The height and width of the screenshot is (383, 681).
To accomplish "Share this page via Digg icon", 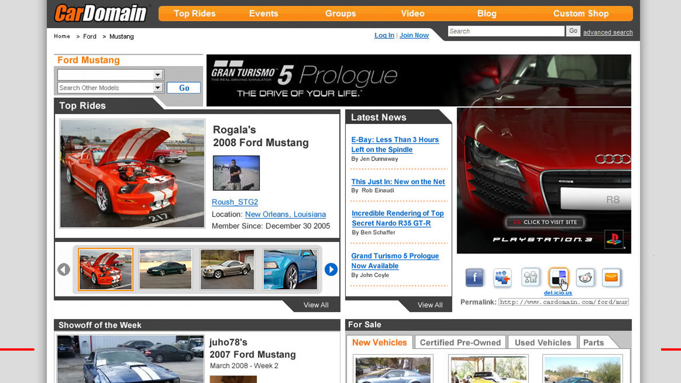I will pyautogui.click(x=530, y=278).
